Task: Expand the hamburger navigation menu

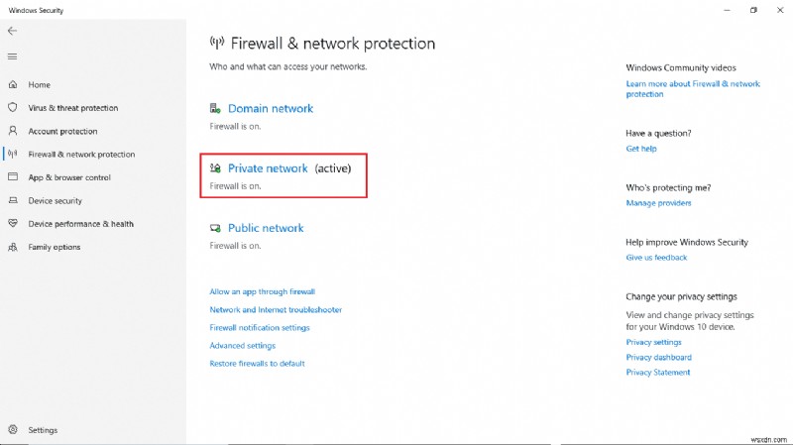Action: point(12,56)
